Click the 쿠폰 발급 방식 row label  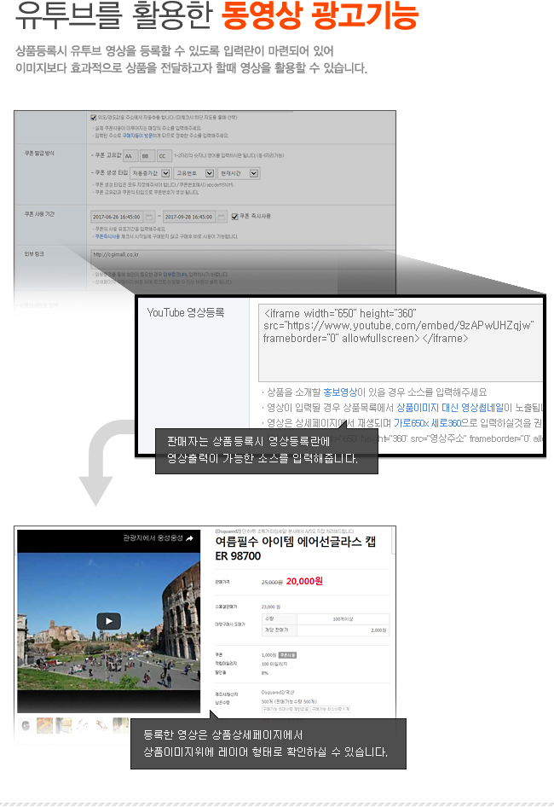[x=39, y=154]
